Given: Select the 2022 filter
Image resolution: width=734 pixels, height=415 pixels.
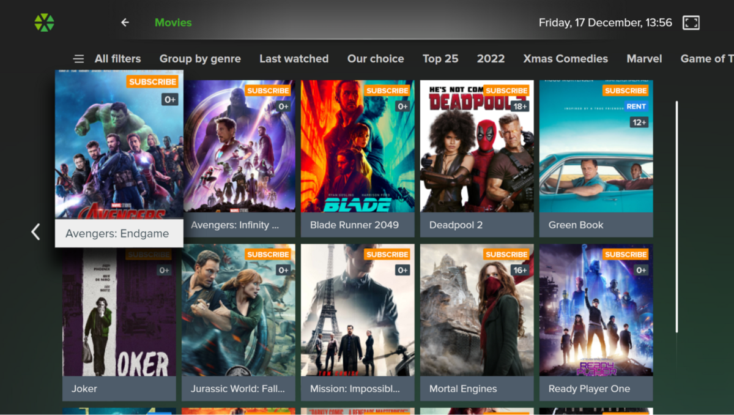Looking at the screenshot, I should click(491, 59).
